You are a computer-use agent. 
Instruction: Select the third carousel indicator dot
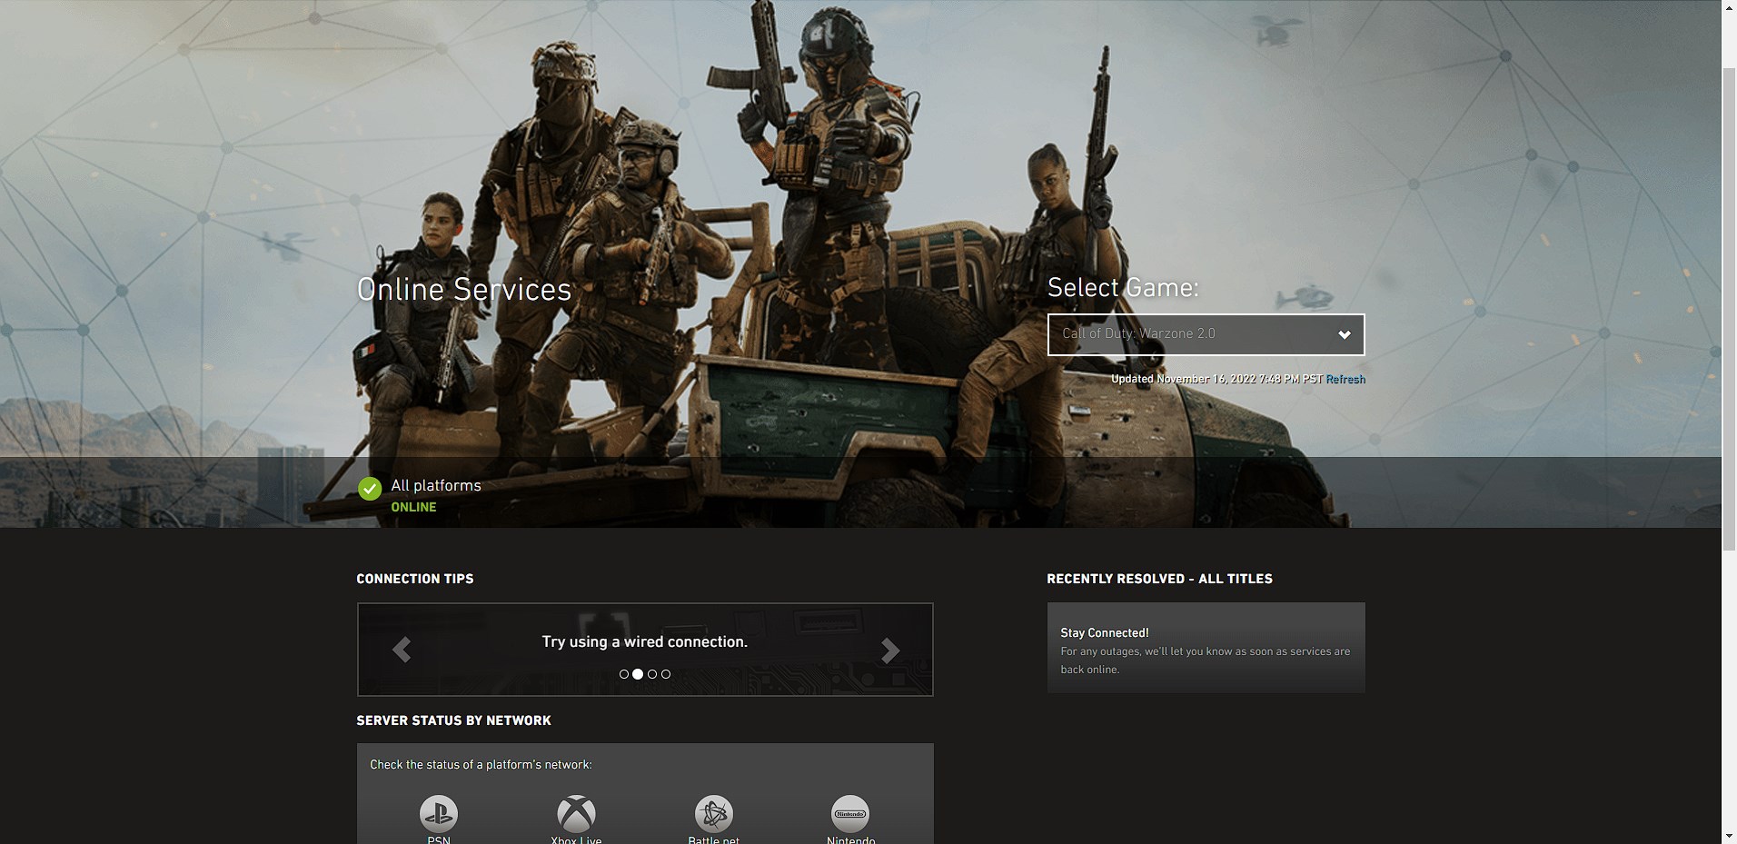coord(652,674)
